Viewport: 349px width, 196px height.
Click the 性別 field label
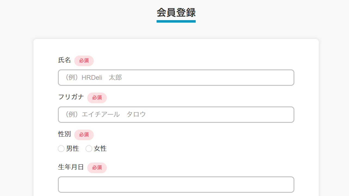pos(64,134)
